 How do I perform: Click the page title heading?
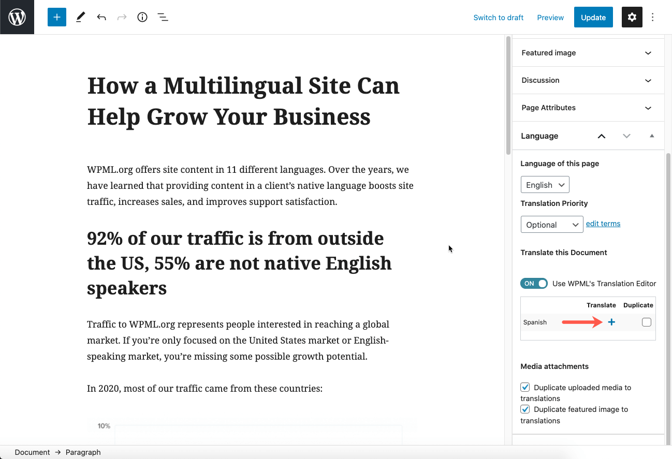(243, 101)
